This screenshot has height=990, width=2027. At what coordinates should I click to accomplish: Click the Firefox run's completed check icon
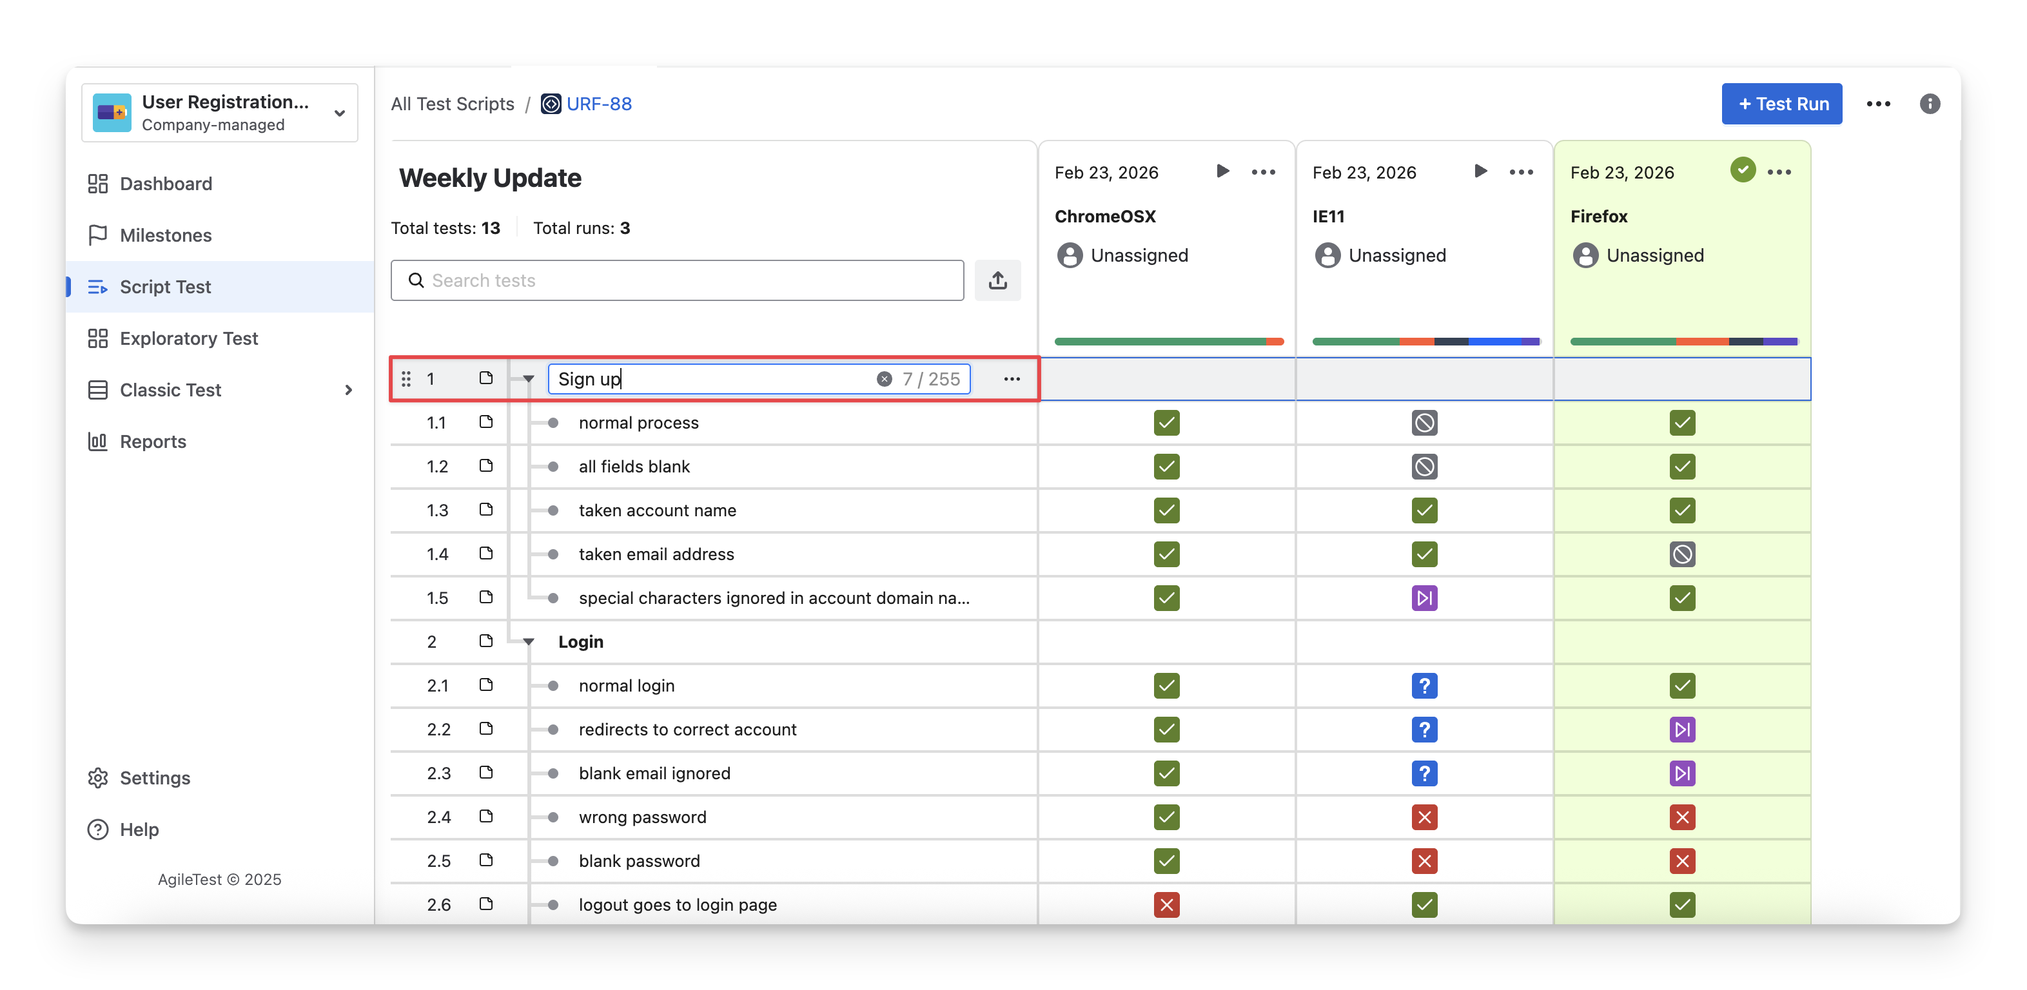1742,170
